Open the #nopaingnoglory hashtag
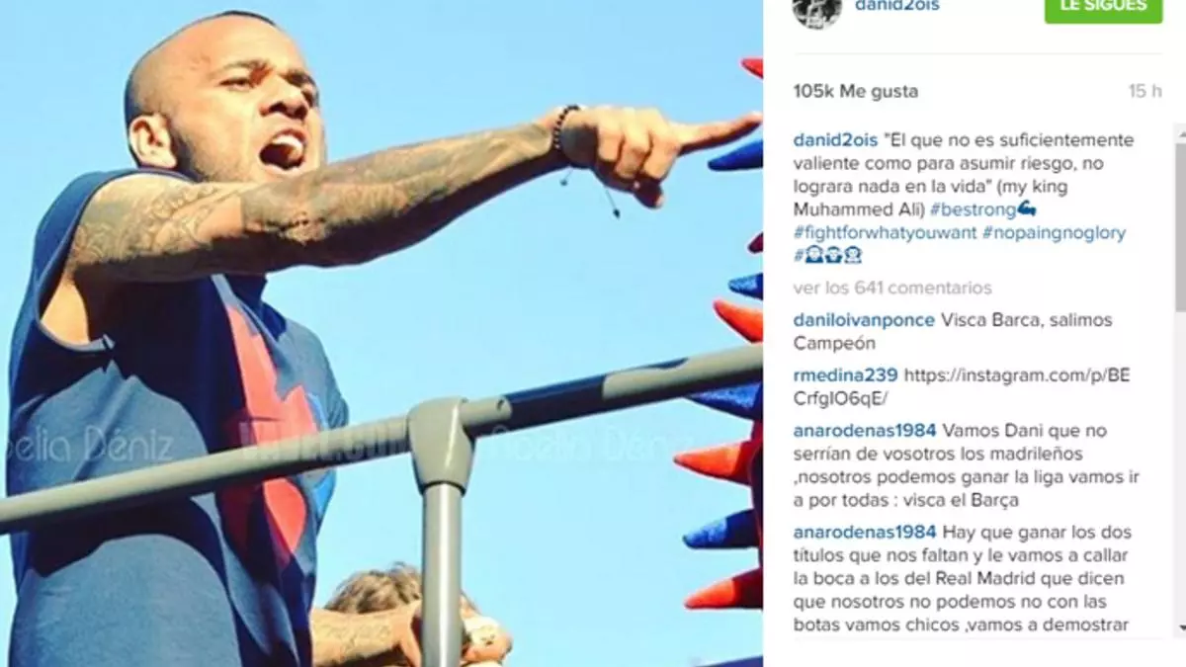 coord(1054,233)
